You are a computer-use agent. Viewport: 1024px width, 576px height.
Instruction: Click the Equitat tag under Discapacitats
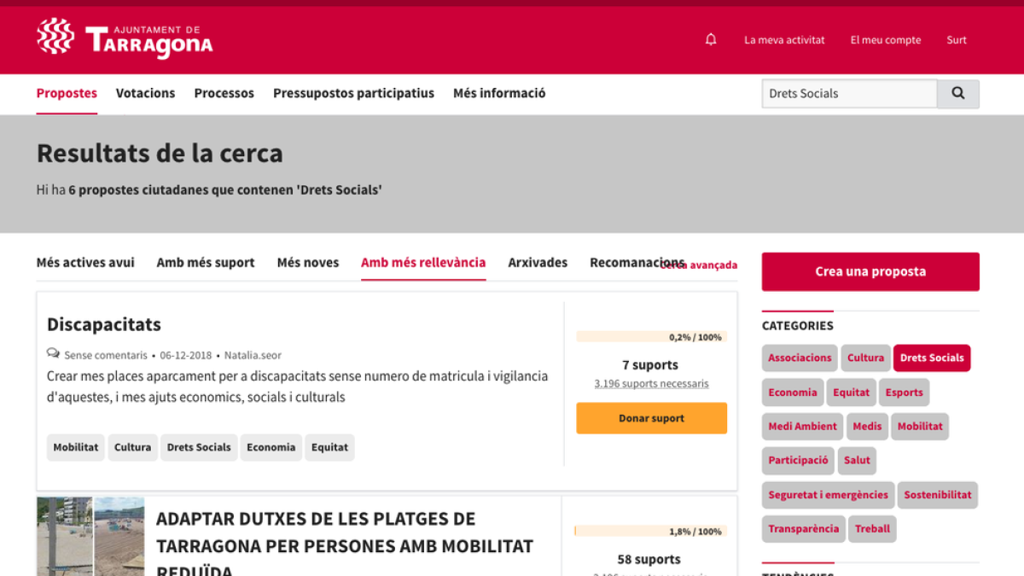pos(329,447)
